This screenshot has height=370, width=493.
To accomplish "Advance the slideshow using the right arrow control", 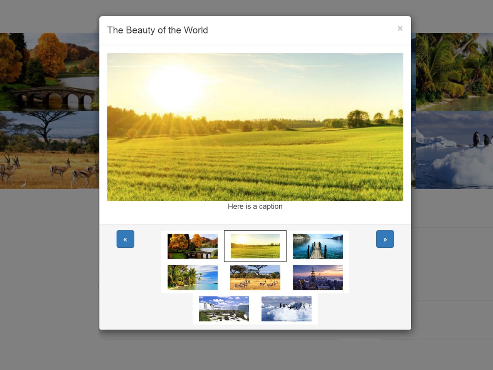I will [x=385, y=239].
